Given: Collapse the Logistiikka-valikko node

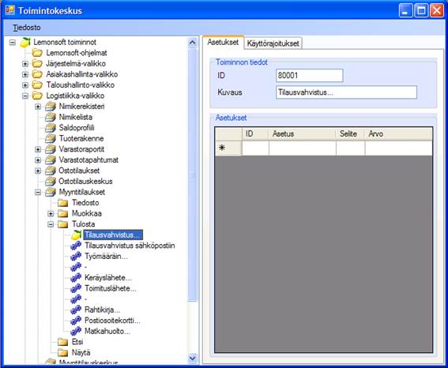Looking at the screenshot, I should (x=25, y=96).
